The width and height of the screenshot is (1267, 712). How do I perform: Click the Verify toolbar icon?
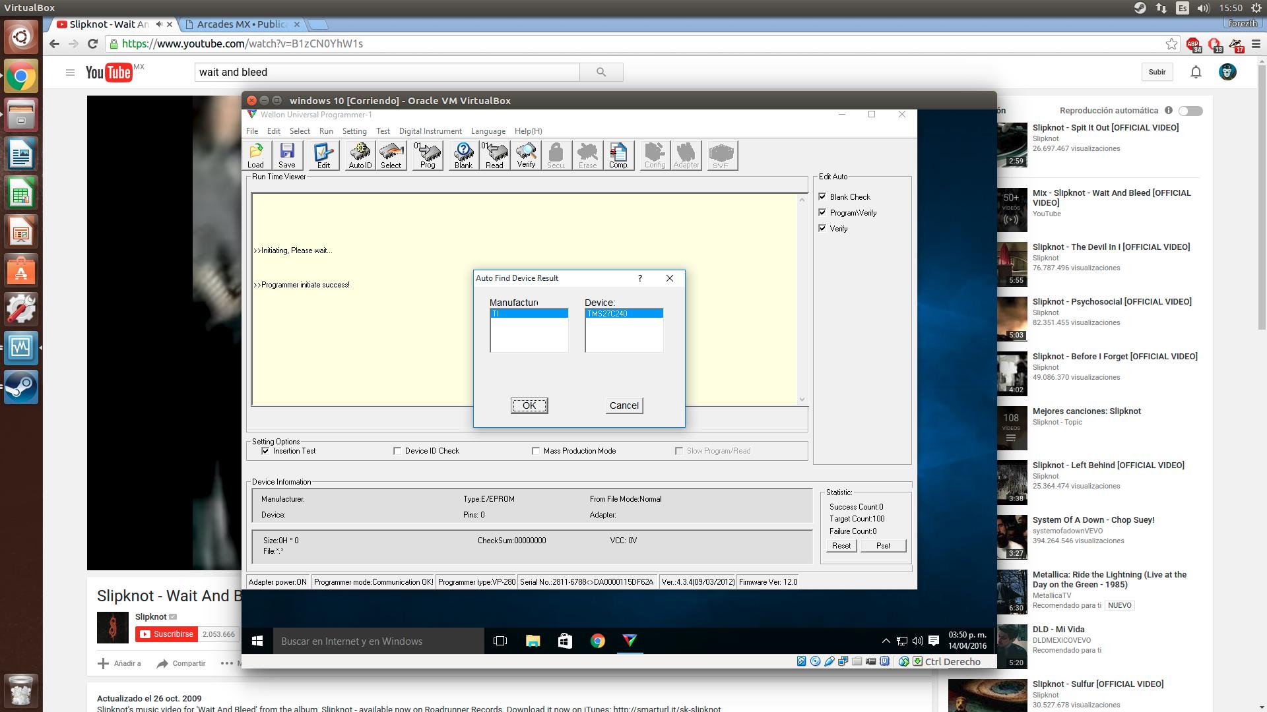click(526, 156)
